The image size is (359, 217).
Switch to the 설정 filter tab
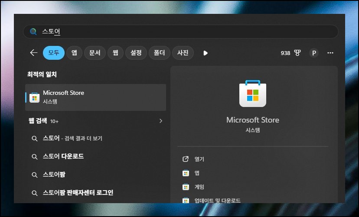[136, 53]
